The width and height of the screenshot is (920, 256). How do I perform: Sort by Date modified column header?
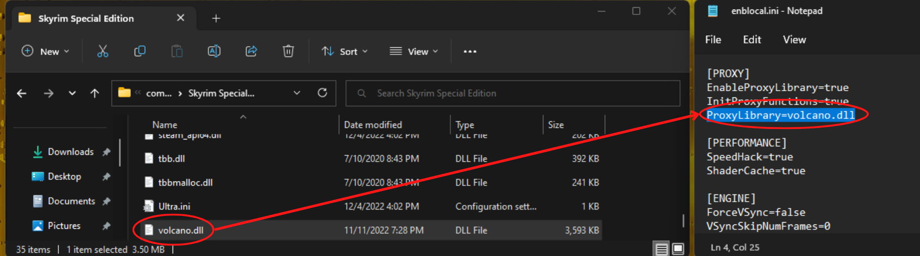coord(373,125)
